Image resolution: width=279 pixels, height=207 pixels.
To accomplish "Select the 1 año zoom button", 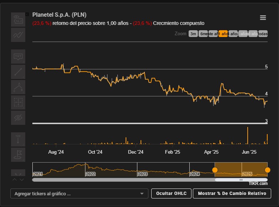I will (x=223, y=34).
